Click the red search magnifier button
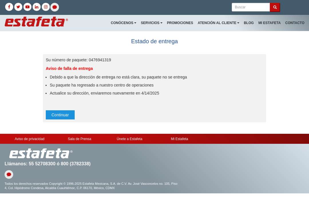309x220 pixels. coord(275,7)
